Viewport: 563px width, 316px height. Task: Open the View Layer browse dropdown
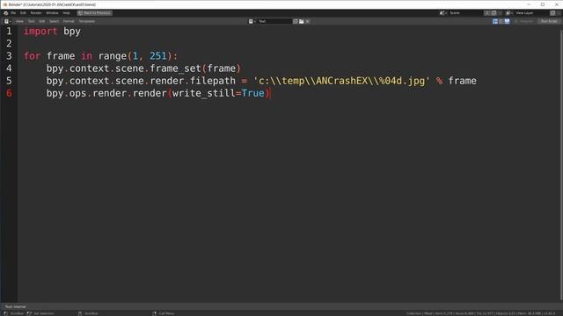[509, 13]
